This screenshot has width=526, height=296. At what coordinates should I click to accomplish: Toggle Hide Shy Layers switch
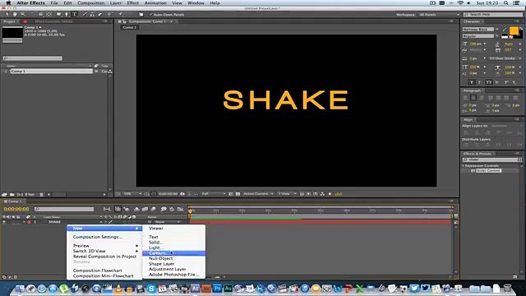pyautogui.click(x=136, y=209)
